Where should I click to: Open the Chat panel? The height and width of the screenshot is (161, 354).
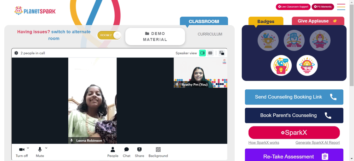click(126, 152)
